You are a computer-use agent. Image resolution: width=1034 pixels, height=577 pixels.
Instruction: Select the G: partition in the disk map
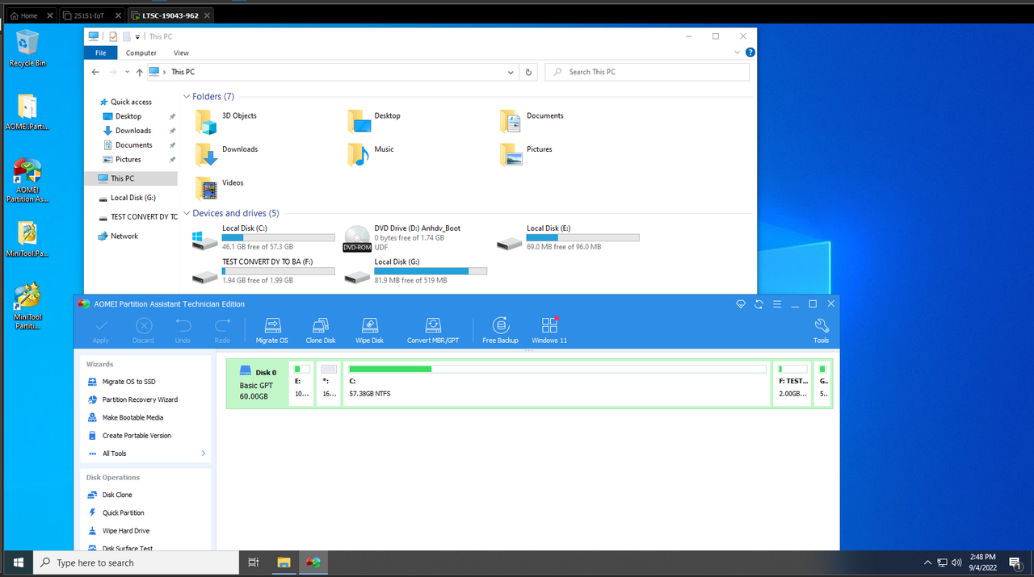[823, 384]
